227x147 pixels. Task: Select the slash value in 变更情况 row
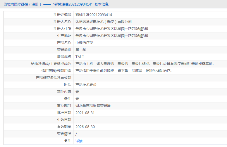tap(76, 134)
